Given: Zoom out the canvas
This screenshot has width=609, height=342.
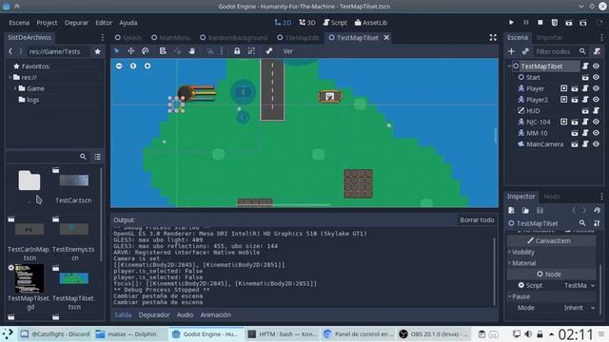Looking at the screenshot, I should (x=119, y=66).
